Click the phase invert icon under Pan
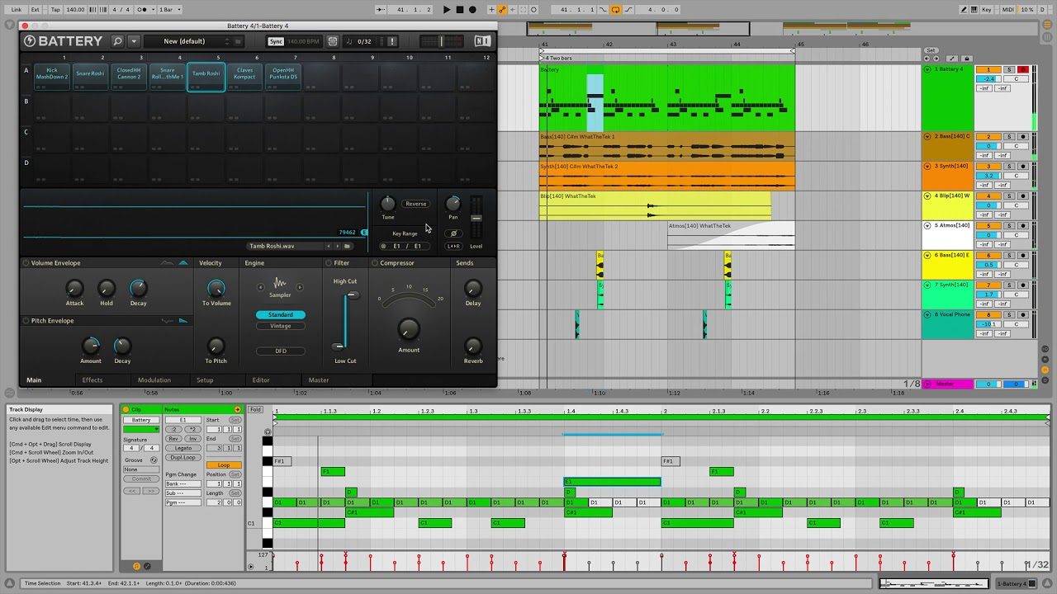Viewport: 1057px width, 594px height. (x=453, y=233)
